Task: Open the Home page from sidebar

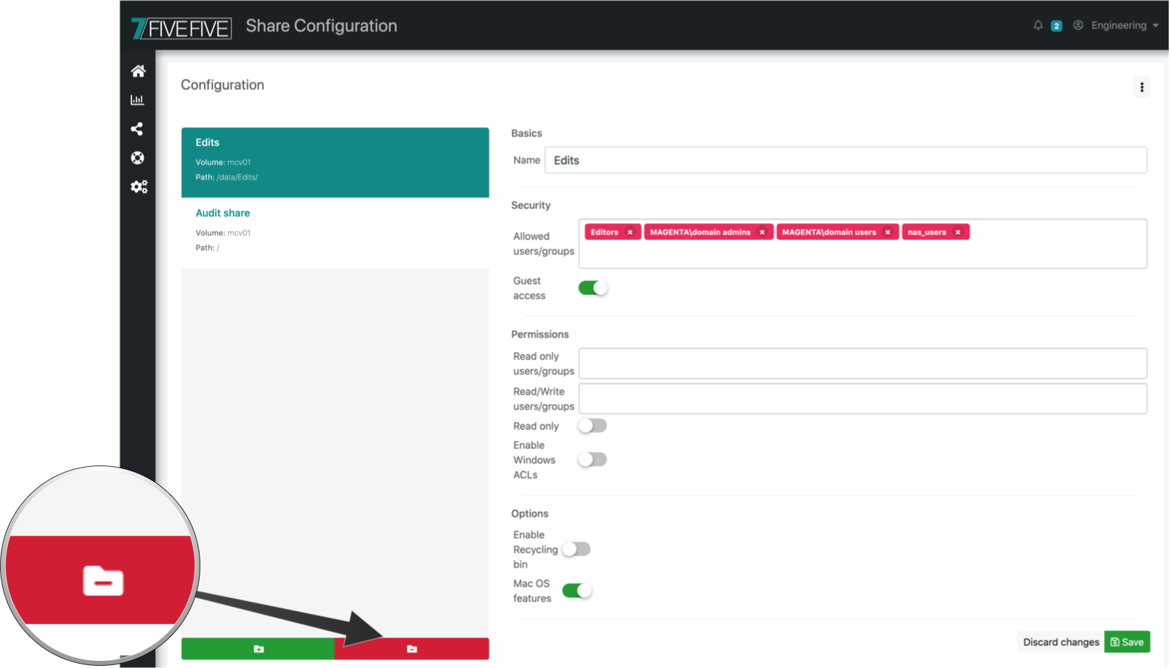Action: pyautogui.click(x=138, y=71)
